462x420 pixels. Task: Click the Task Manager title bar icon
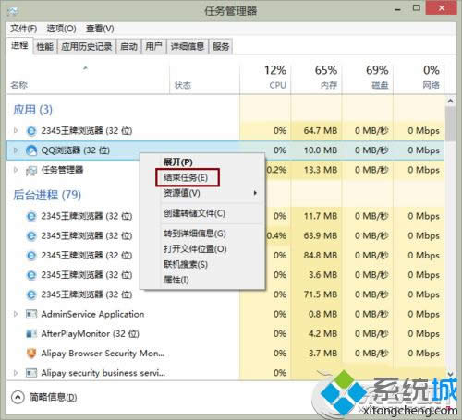(13, 11)
